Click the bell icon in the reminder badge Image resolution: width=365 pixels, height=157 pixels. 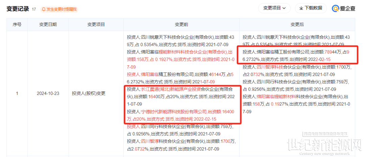[44, 9]
